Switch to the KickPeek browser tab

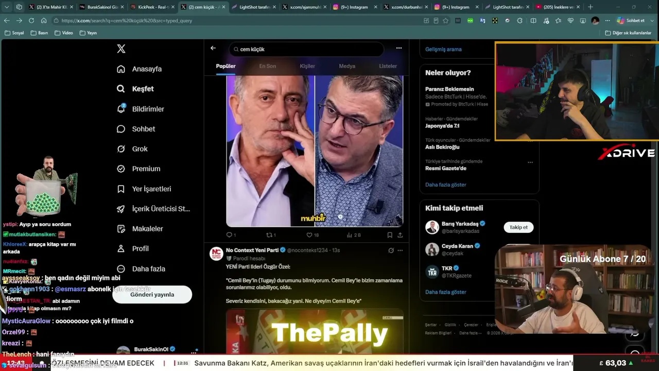tap(151, 7)
